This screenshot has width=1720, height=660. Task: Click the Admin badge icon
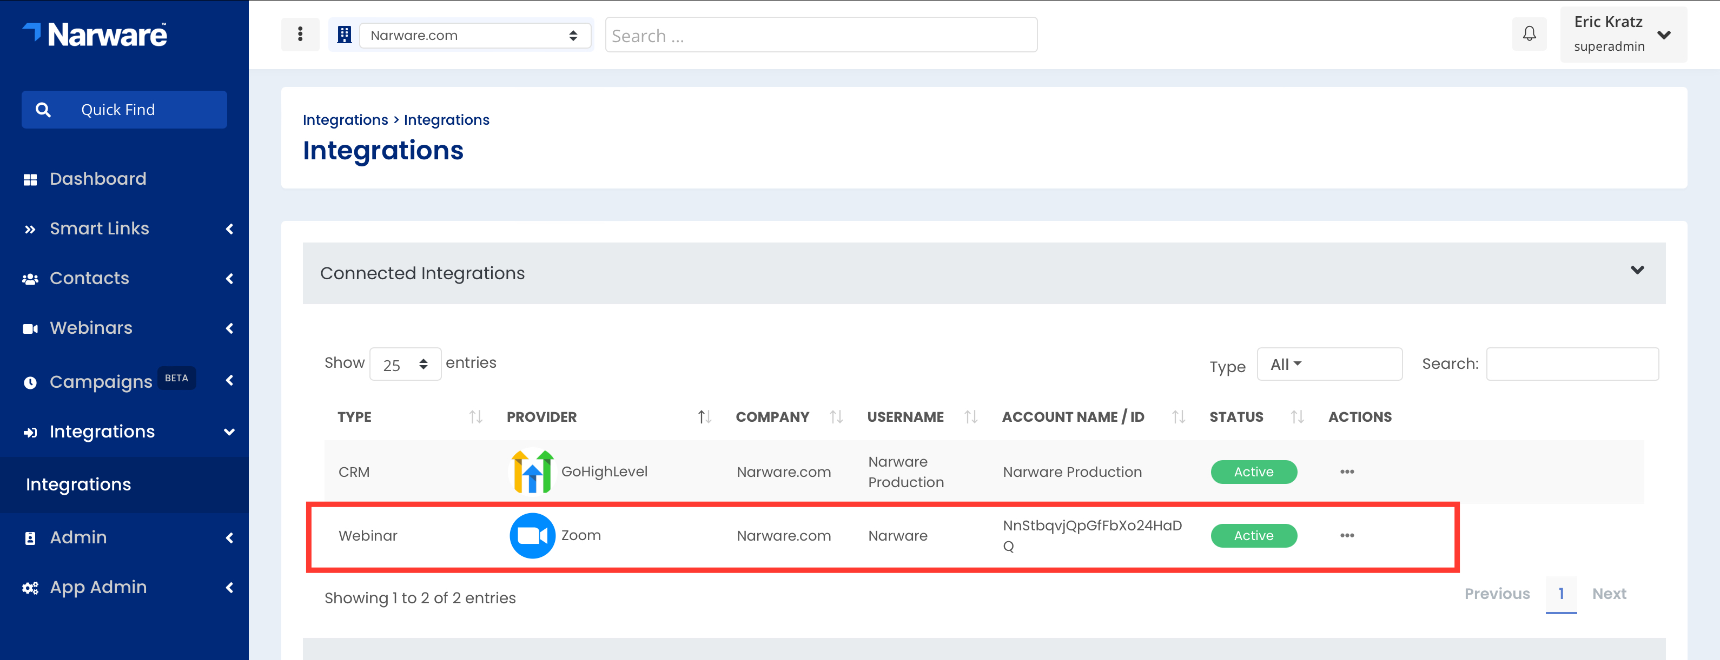tap(30, 538)
